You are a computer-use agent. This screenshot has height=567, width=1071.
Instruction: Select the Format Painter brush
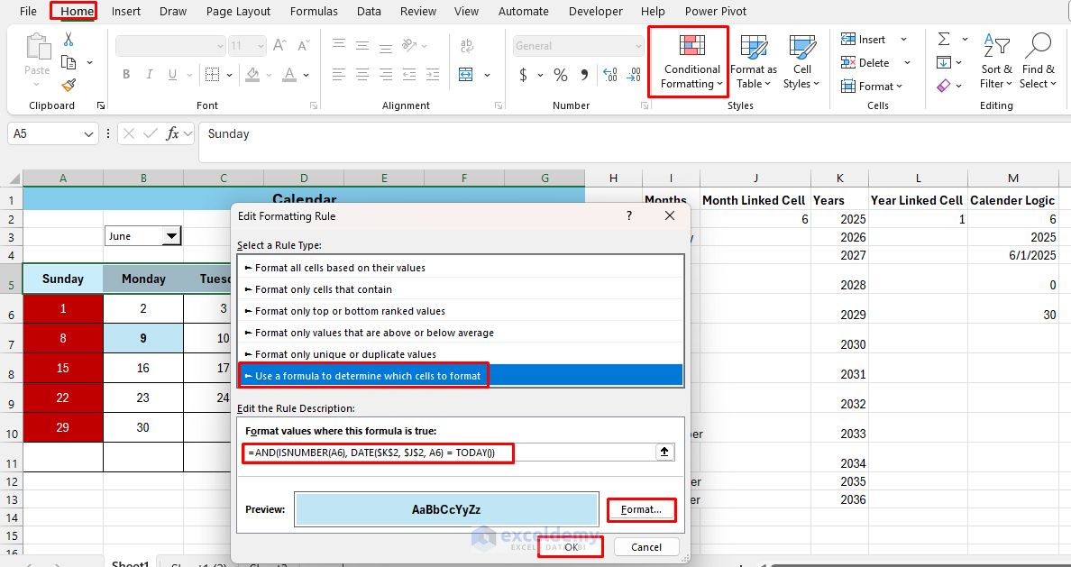69,86
